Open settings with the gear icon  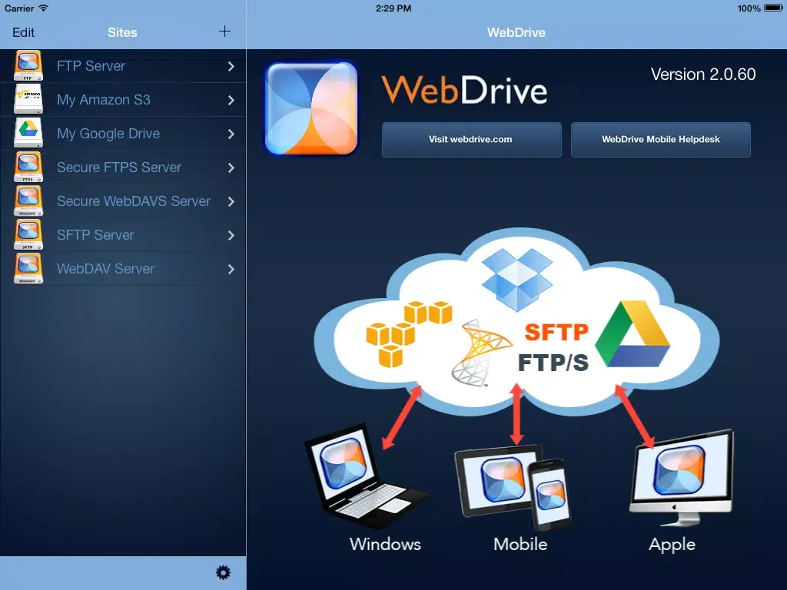point(223,572)
